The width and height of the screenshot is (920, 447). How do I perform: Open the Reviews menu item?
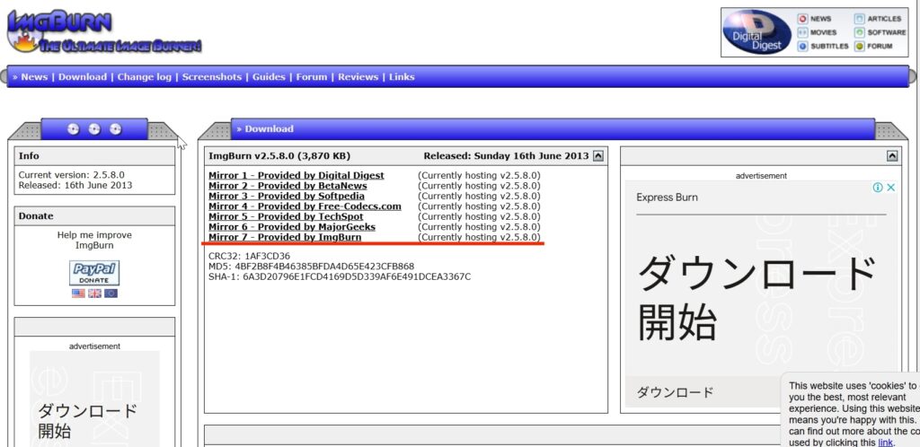tap(358, 77)
